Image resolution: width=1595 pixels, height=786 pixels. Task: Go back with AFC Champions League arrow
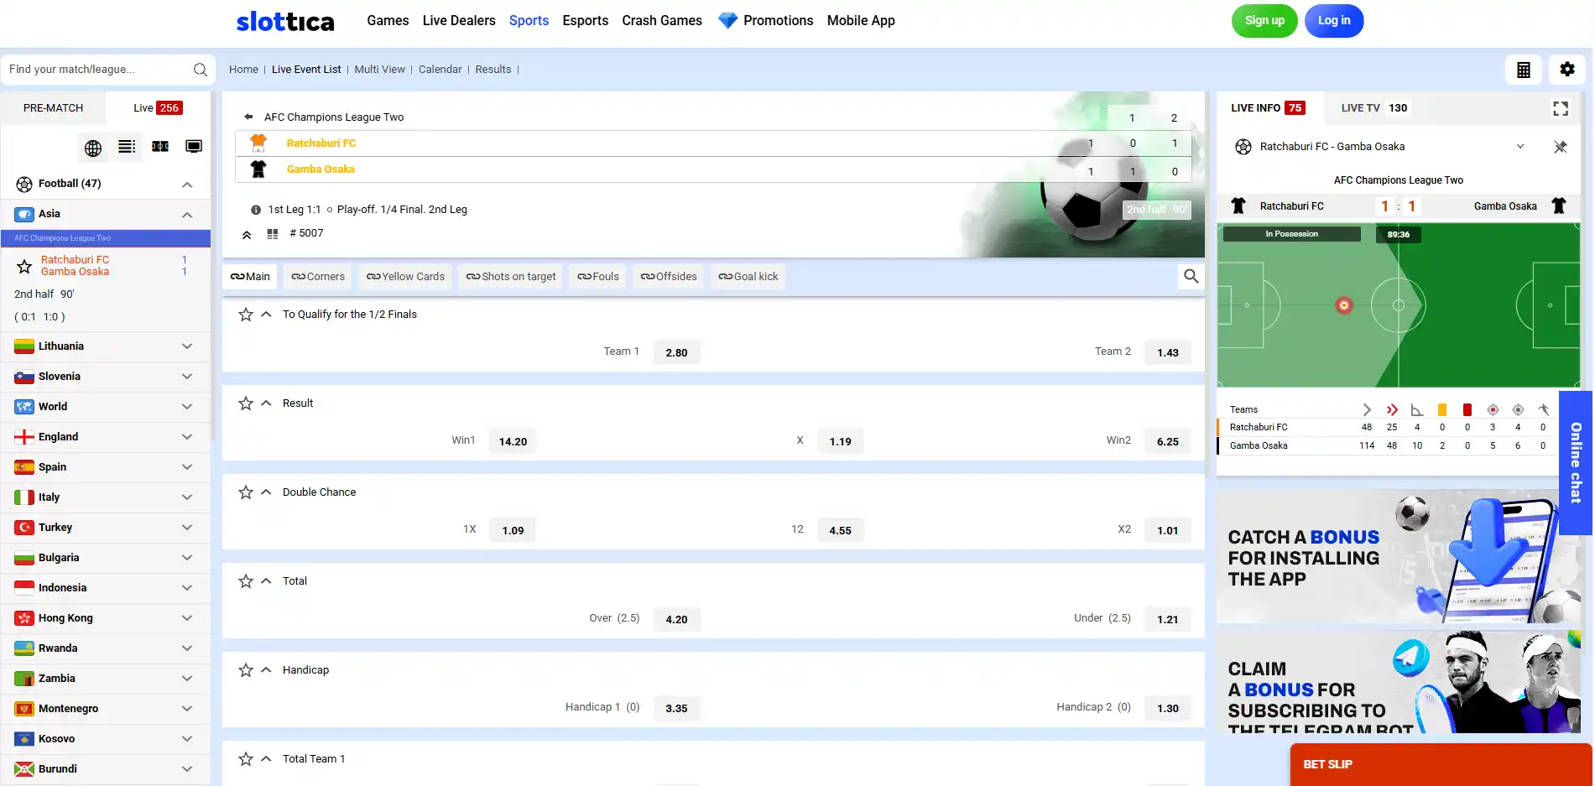tap(248, 117)
